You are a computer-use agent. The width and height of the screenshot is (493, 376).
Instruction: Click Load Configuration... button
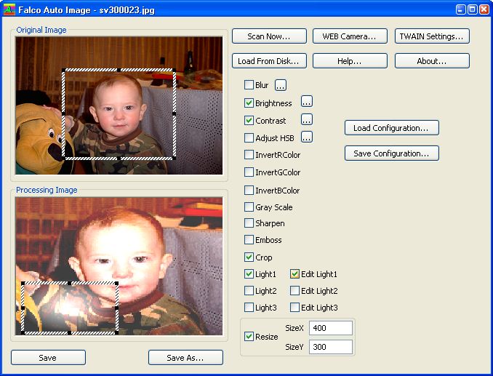[391, 128]
